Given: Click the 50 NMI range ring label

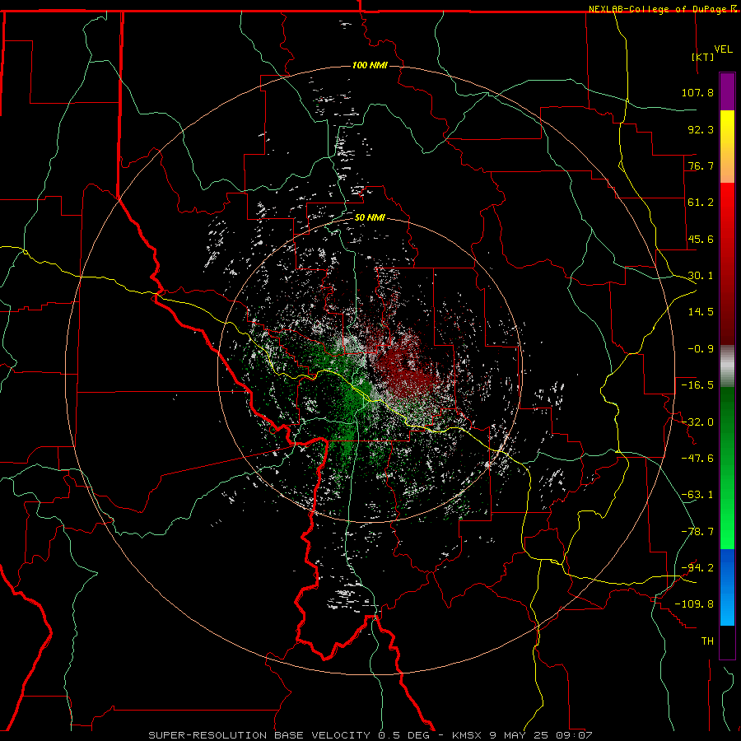Looking at the screenshot, I should click(370, 217).
